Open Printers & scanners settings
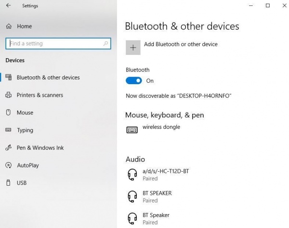 [39, 95]
